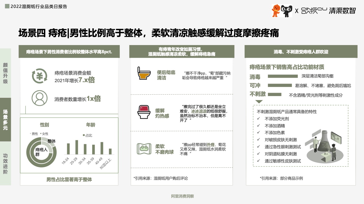Click the down triangle under 不刺激

pyautogui.click(x=259, y=101)
